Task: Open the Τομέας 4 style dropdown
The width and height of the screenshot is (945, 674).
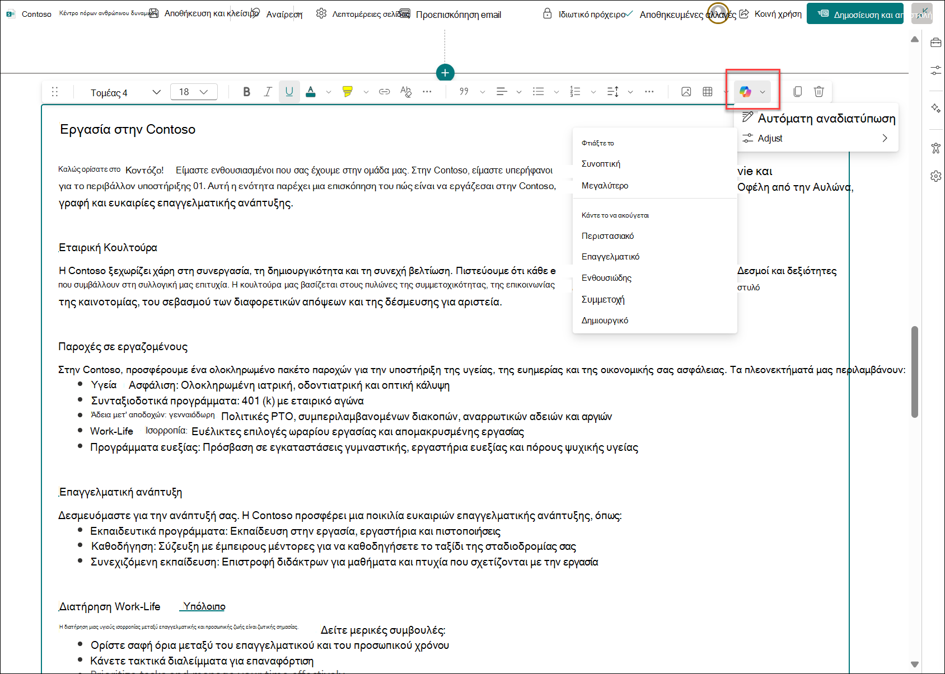Action: tap(125, 92)
